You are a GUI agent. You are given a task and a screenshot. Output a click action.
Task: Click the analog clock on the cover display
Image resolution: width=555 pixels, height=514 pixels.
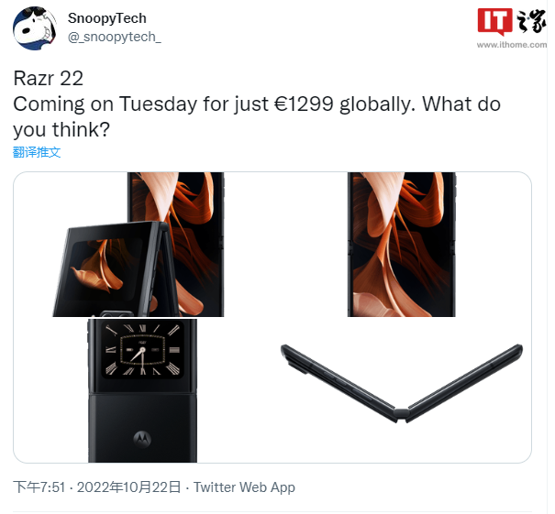(x=142, y=350)
